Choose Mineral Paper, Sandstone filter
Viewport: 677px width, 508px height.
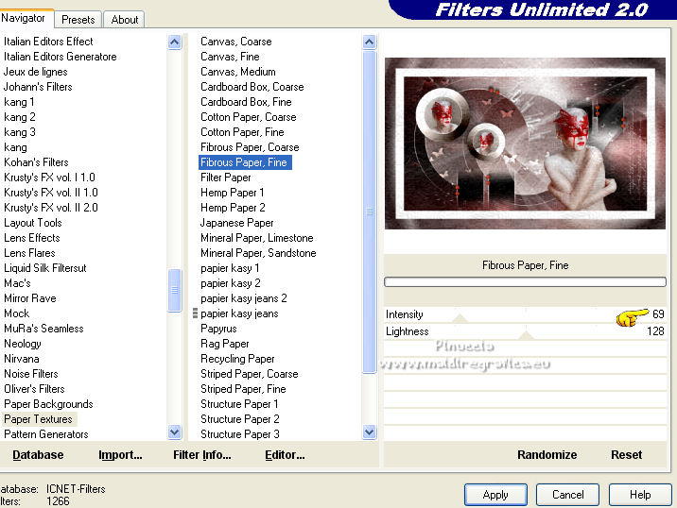[x=258, y=253]
